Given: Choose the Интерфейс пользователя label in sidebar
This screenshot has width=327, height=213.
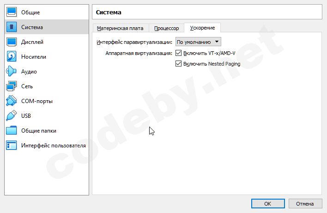Looking at the screenshot, I should 53,146.
